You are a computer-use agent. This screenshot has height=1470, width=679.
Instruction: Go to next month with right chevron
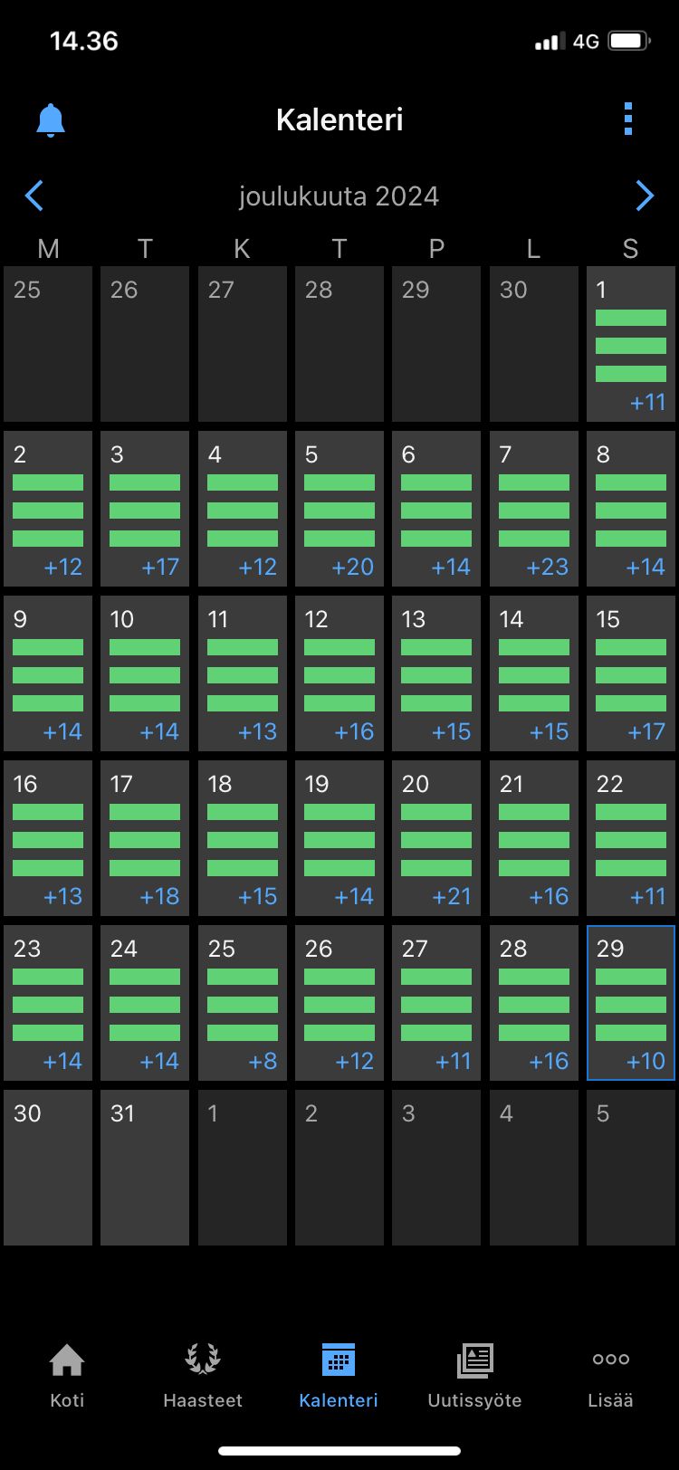tap(644, 196)
